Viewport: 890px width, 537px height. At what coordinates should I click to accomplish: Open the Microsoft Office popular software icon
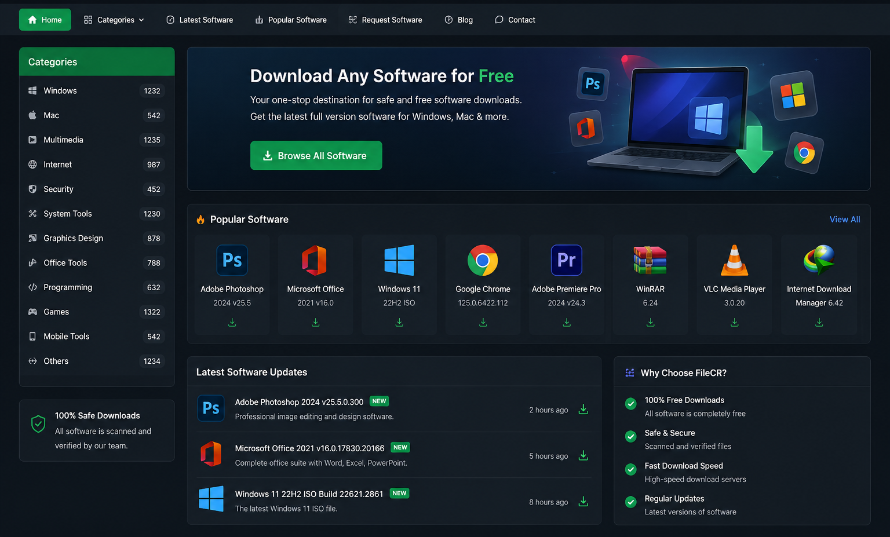pyautogui.click(x=315, y=260)
